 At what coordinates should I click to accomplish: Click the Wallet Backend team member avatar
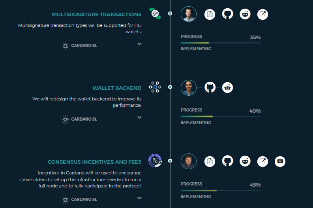[x=188, y=87]
